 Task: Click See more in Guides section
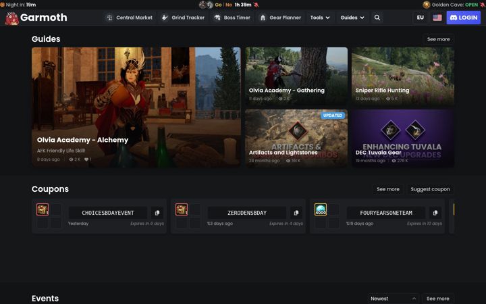click(438, 39)
